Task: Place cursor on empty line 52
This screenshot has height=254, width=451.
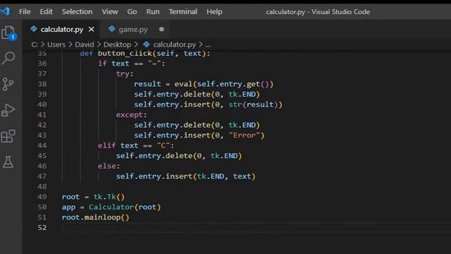Action: click(x=256, y=227)
